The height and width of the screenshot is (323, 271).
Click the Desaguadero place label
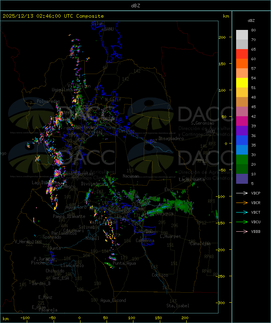coord(171,138)
